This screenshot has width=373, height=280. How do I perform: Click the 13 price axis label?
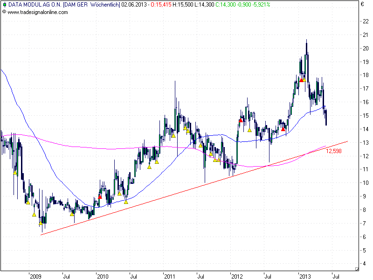366,142
